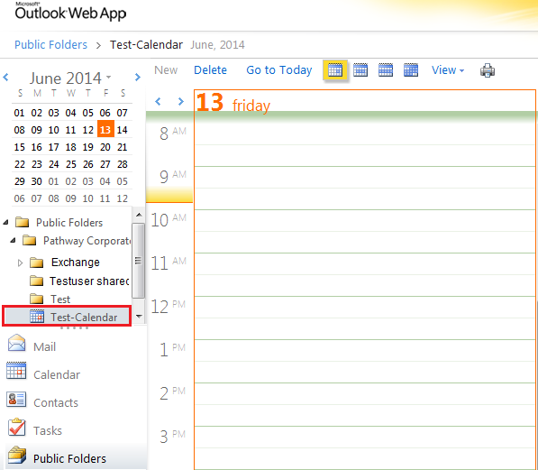Click the pane resize handle dots
Screen dimensions: 538x470
click(74, 328)
